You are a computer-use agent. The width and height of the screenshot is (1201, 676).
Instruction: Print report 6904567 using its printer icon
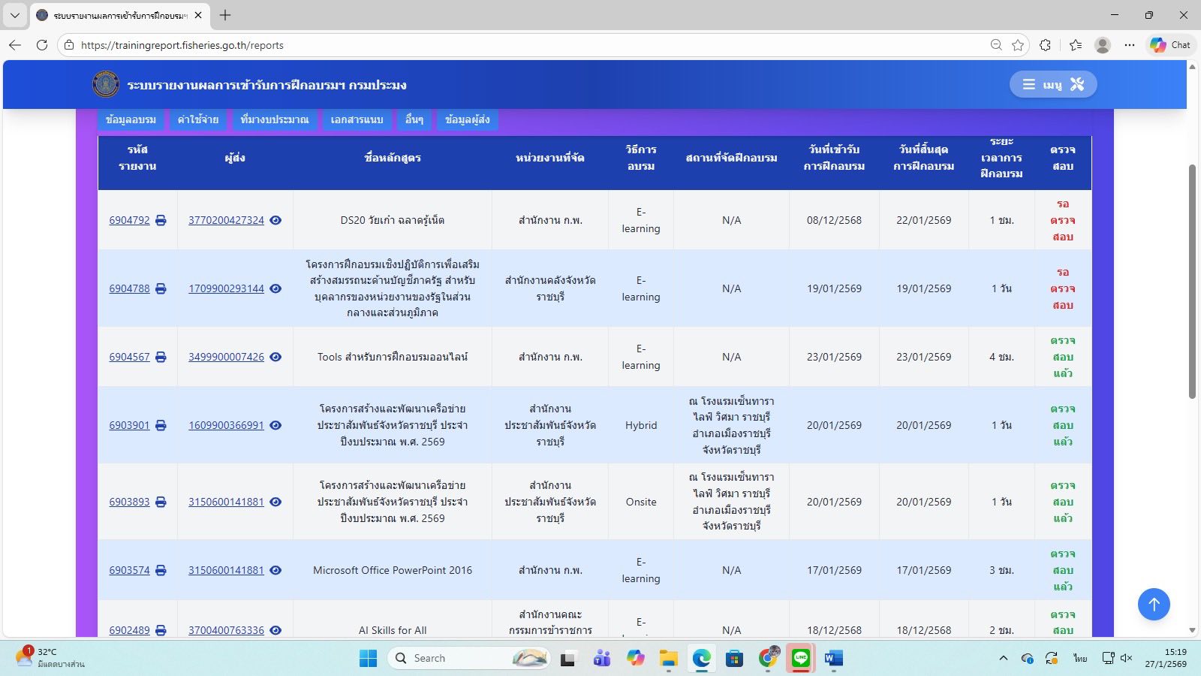[x=161, y=357]
